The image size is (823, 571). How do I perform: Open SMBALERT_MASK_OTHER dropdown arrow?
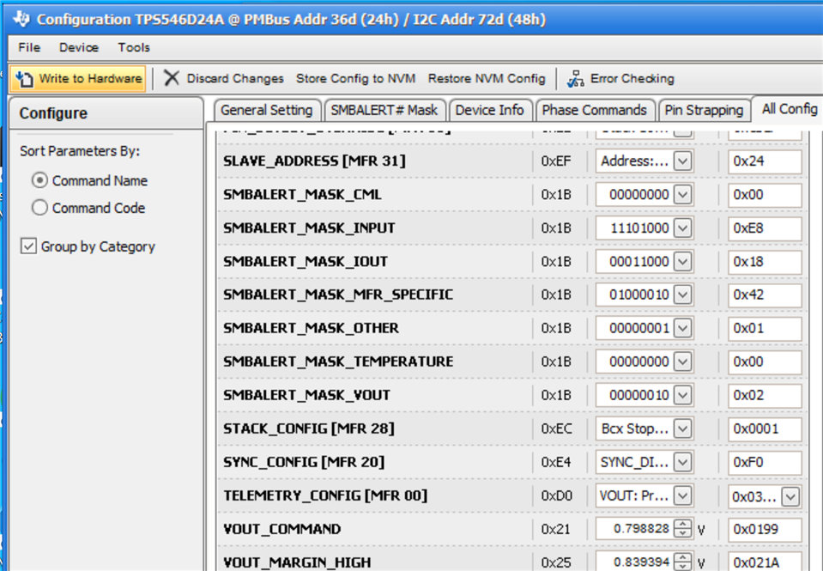[682, 328]
